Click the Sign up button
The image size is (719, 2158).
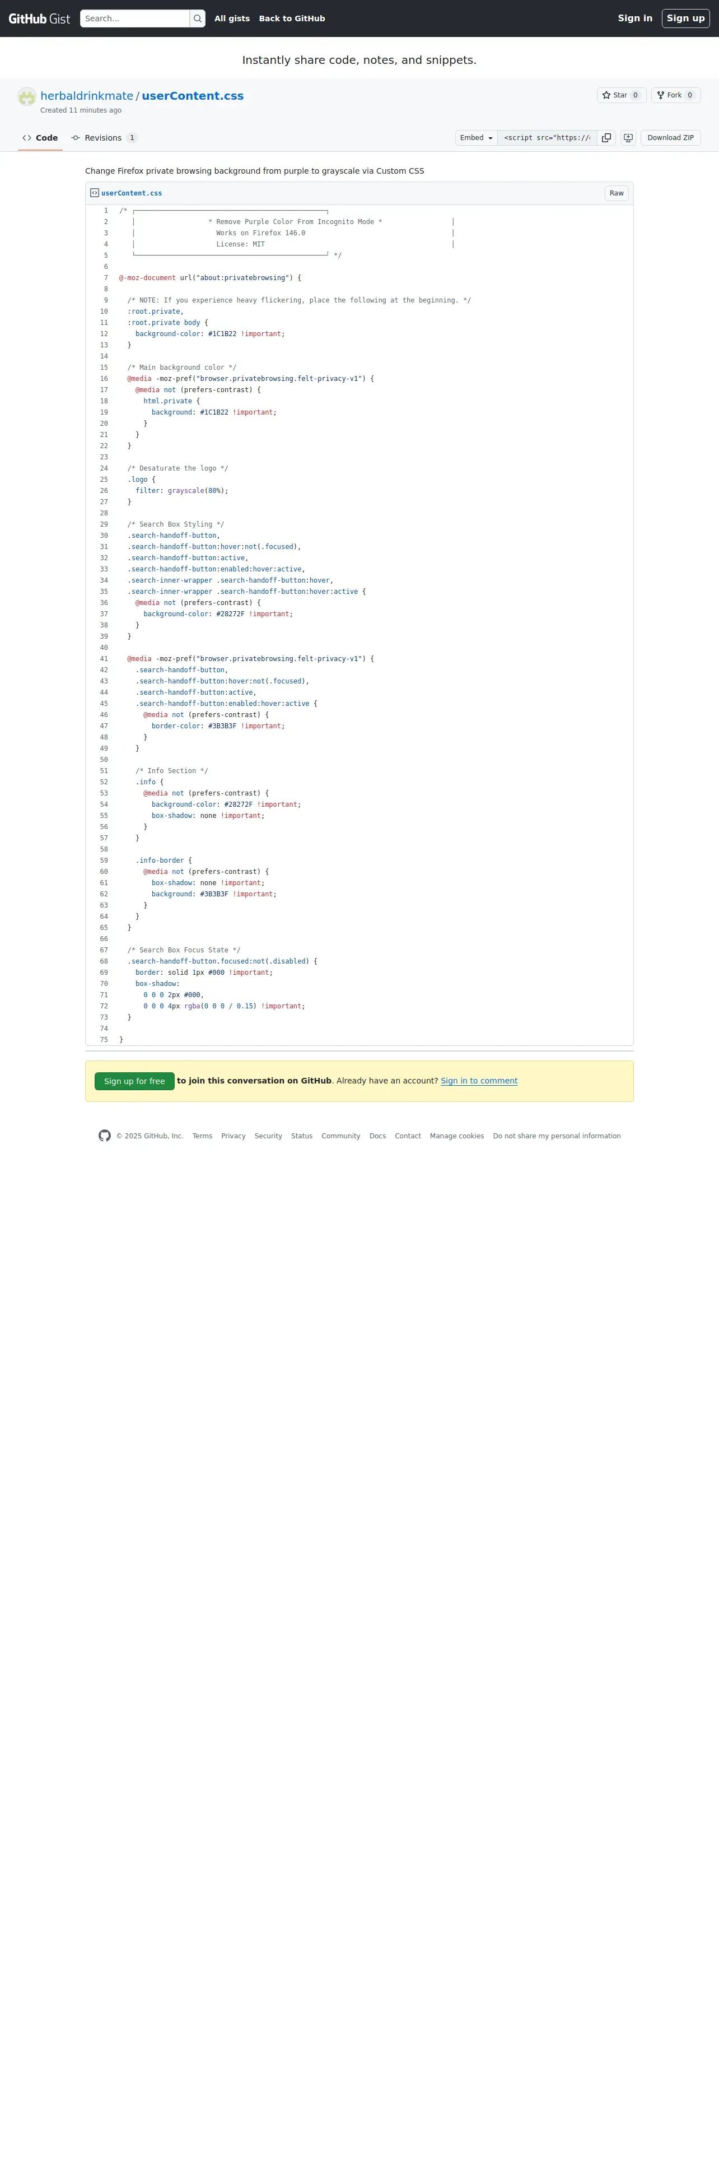(685, 18)
